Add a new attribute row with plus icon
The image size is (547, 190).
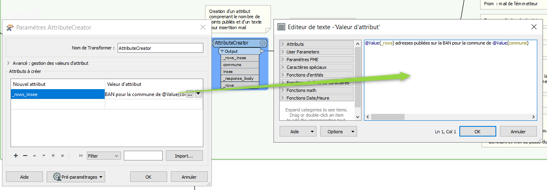coord(16,156)
